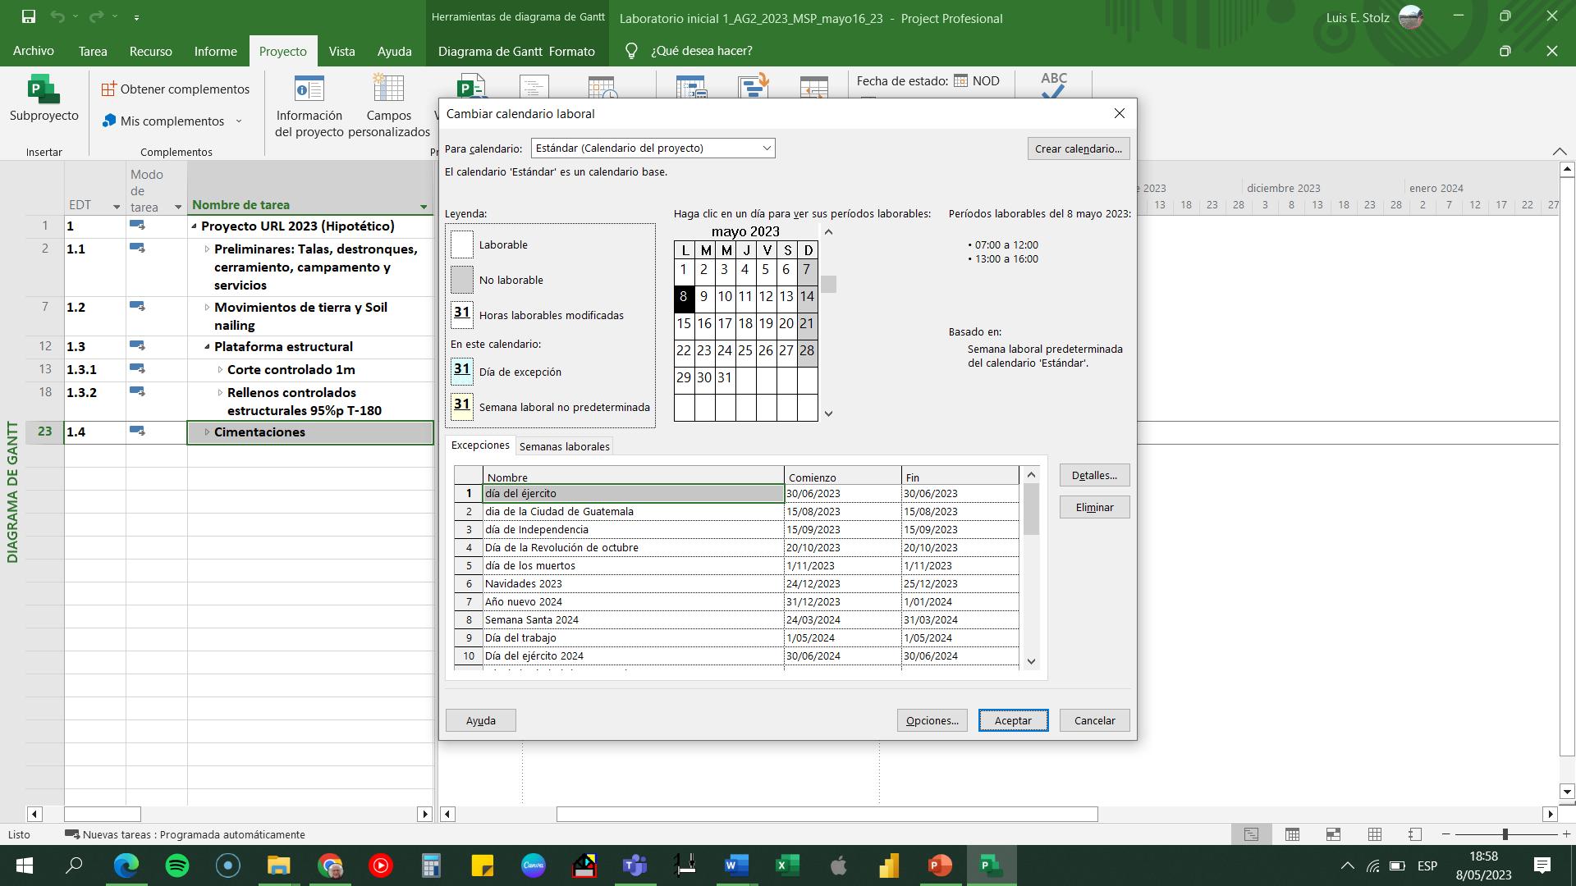Switch to Task Usage view in status bar

pyautogui.click(x=1292, y=834)
